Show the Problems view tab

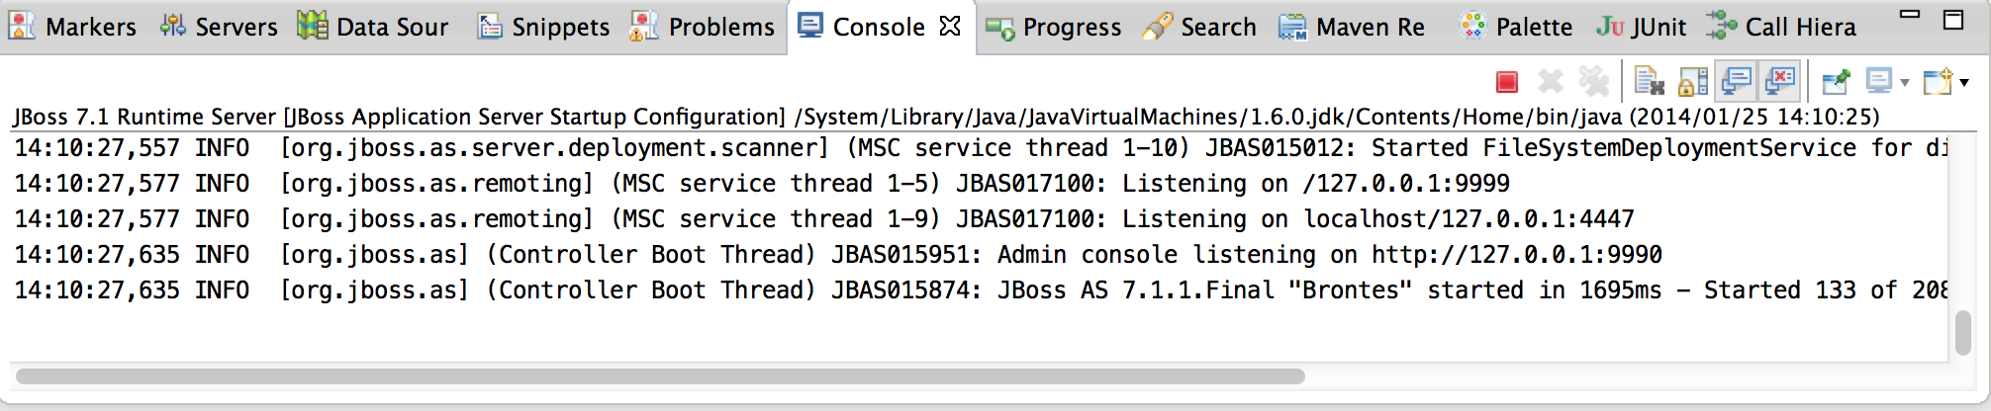pos(703,27)
